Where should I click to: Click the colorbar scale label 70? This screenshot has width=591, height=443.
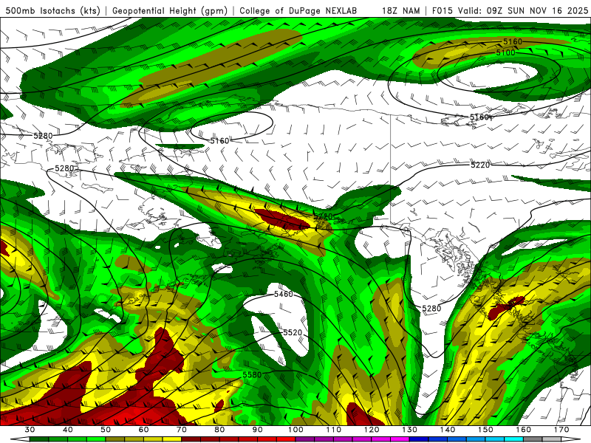(181, 430)
